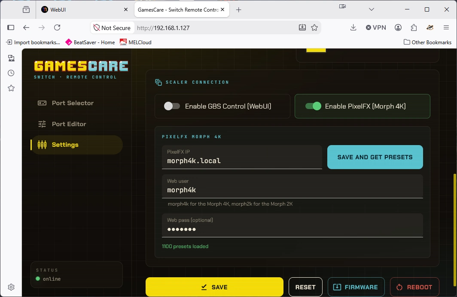This screenshot has width=457, height=297.
Task: Open the Port Editor page
Action: pyautogui.click(x=76, y=124)
